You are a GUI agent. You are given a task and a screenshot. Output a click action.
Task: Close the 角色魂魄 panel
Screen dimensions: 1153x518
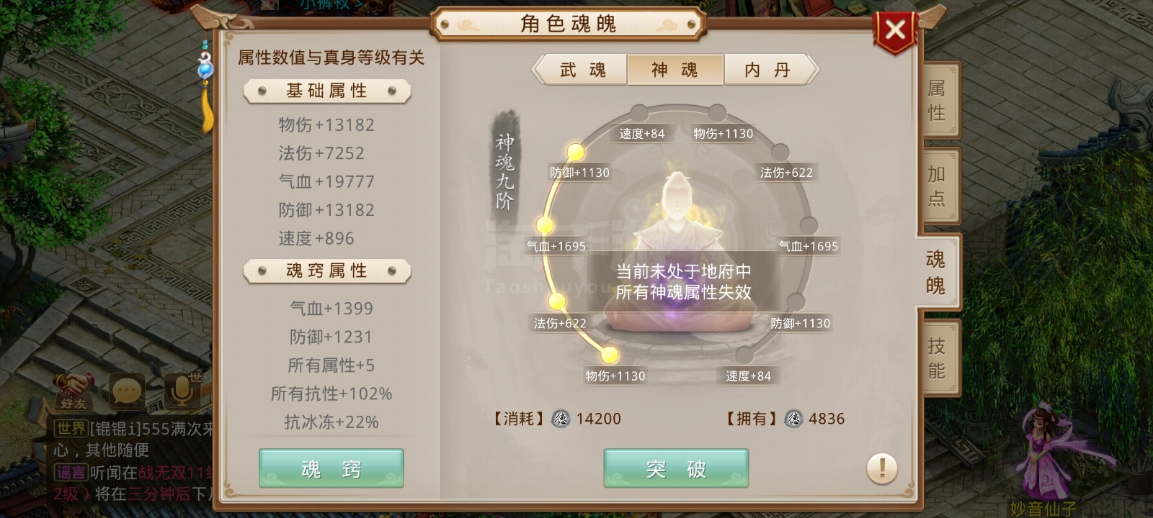895,30
